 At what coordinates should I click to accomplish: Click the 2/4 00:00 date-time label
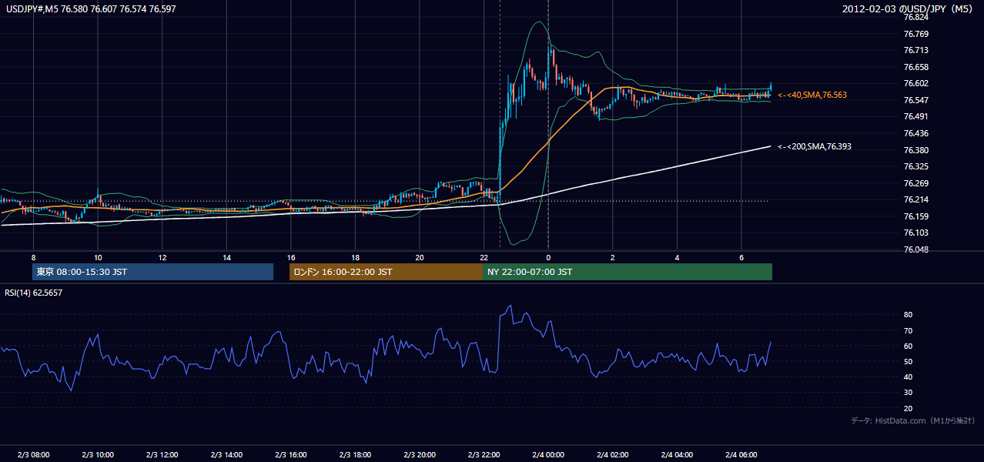coord(547,454)
